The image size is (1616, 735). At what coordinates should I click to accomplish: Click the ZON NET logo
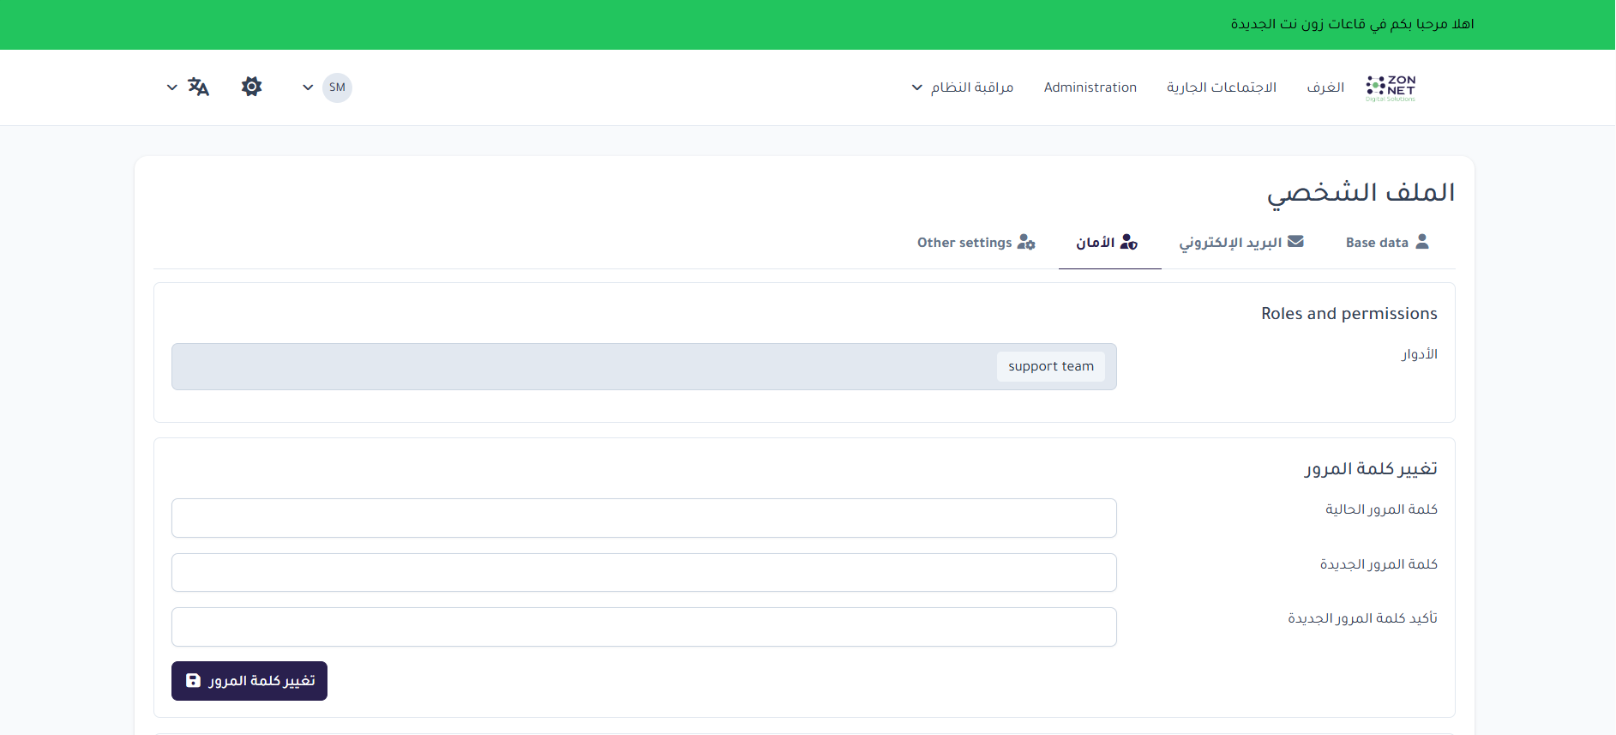[x=1391, y=87]
